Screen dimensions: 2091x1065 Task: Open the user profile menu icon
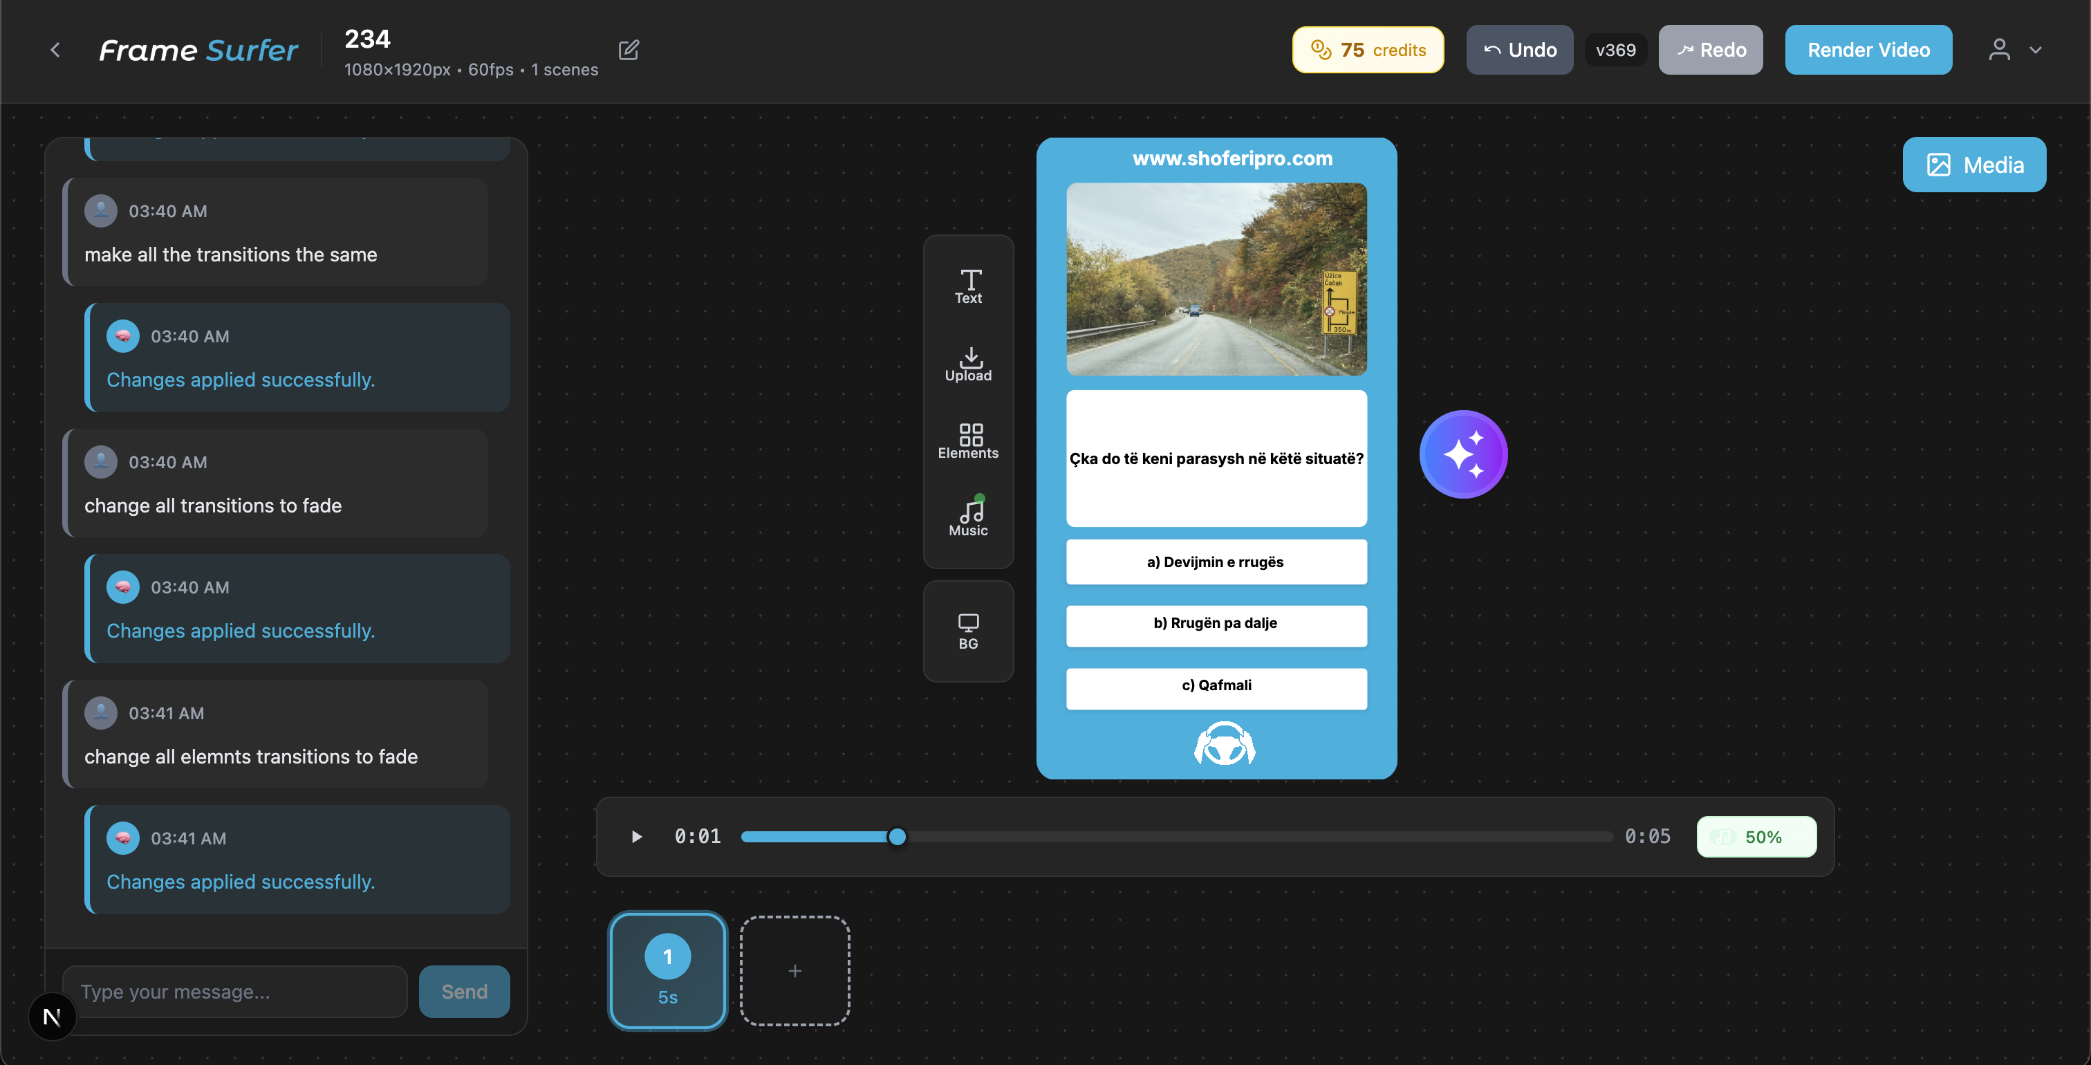pos(1999,50)
